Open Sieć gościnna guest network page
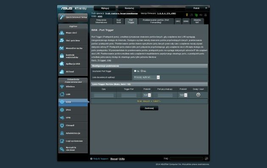The height and width of the screenshot is (168, 267). (x=73, y=41)
